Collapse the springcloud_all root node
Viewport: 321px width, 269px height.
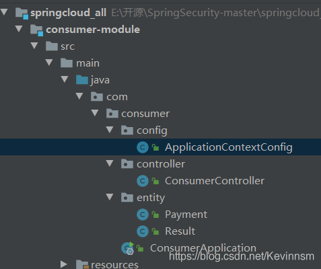click(x=4, y=11)
